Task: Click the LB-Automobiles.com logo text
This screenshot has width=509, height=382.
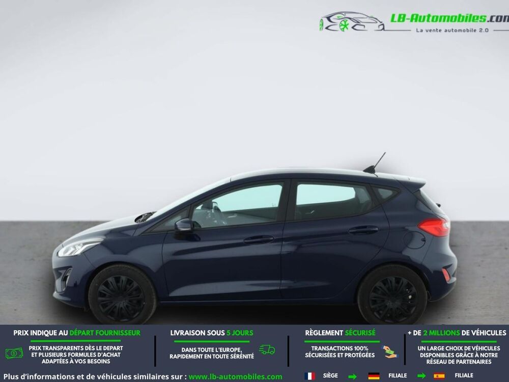Action: [449, 18]
